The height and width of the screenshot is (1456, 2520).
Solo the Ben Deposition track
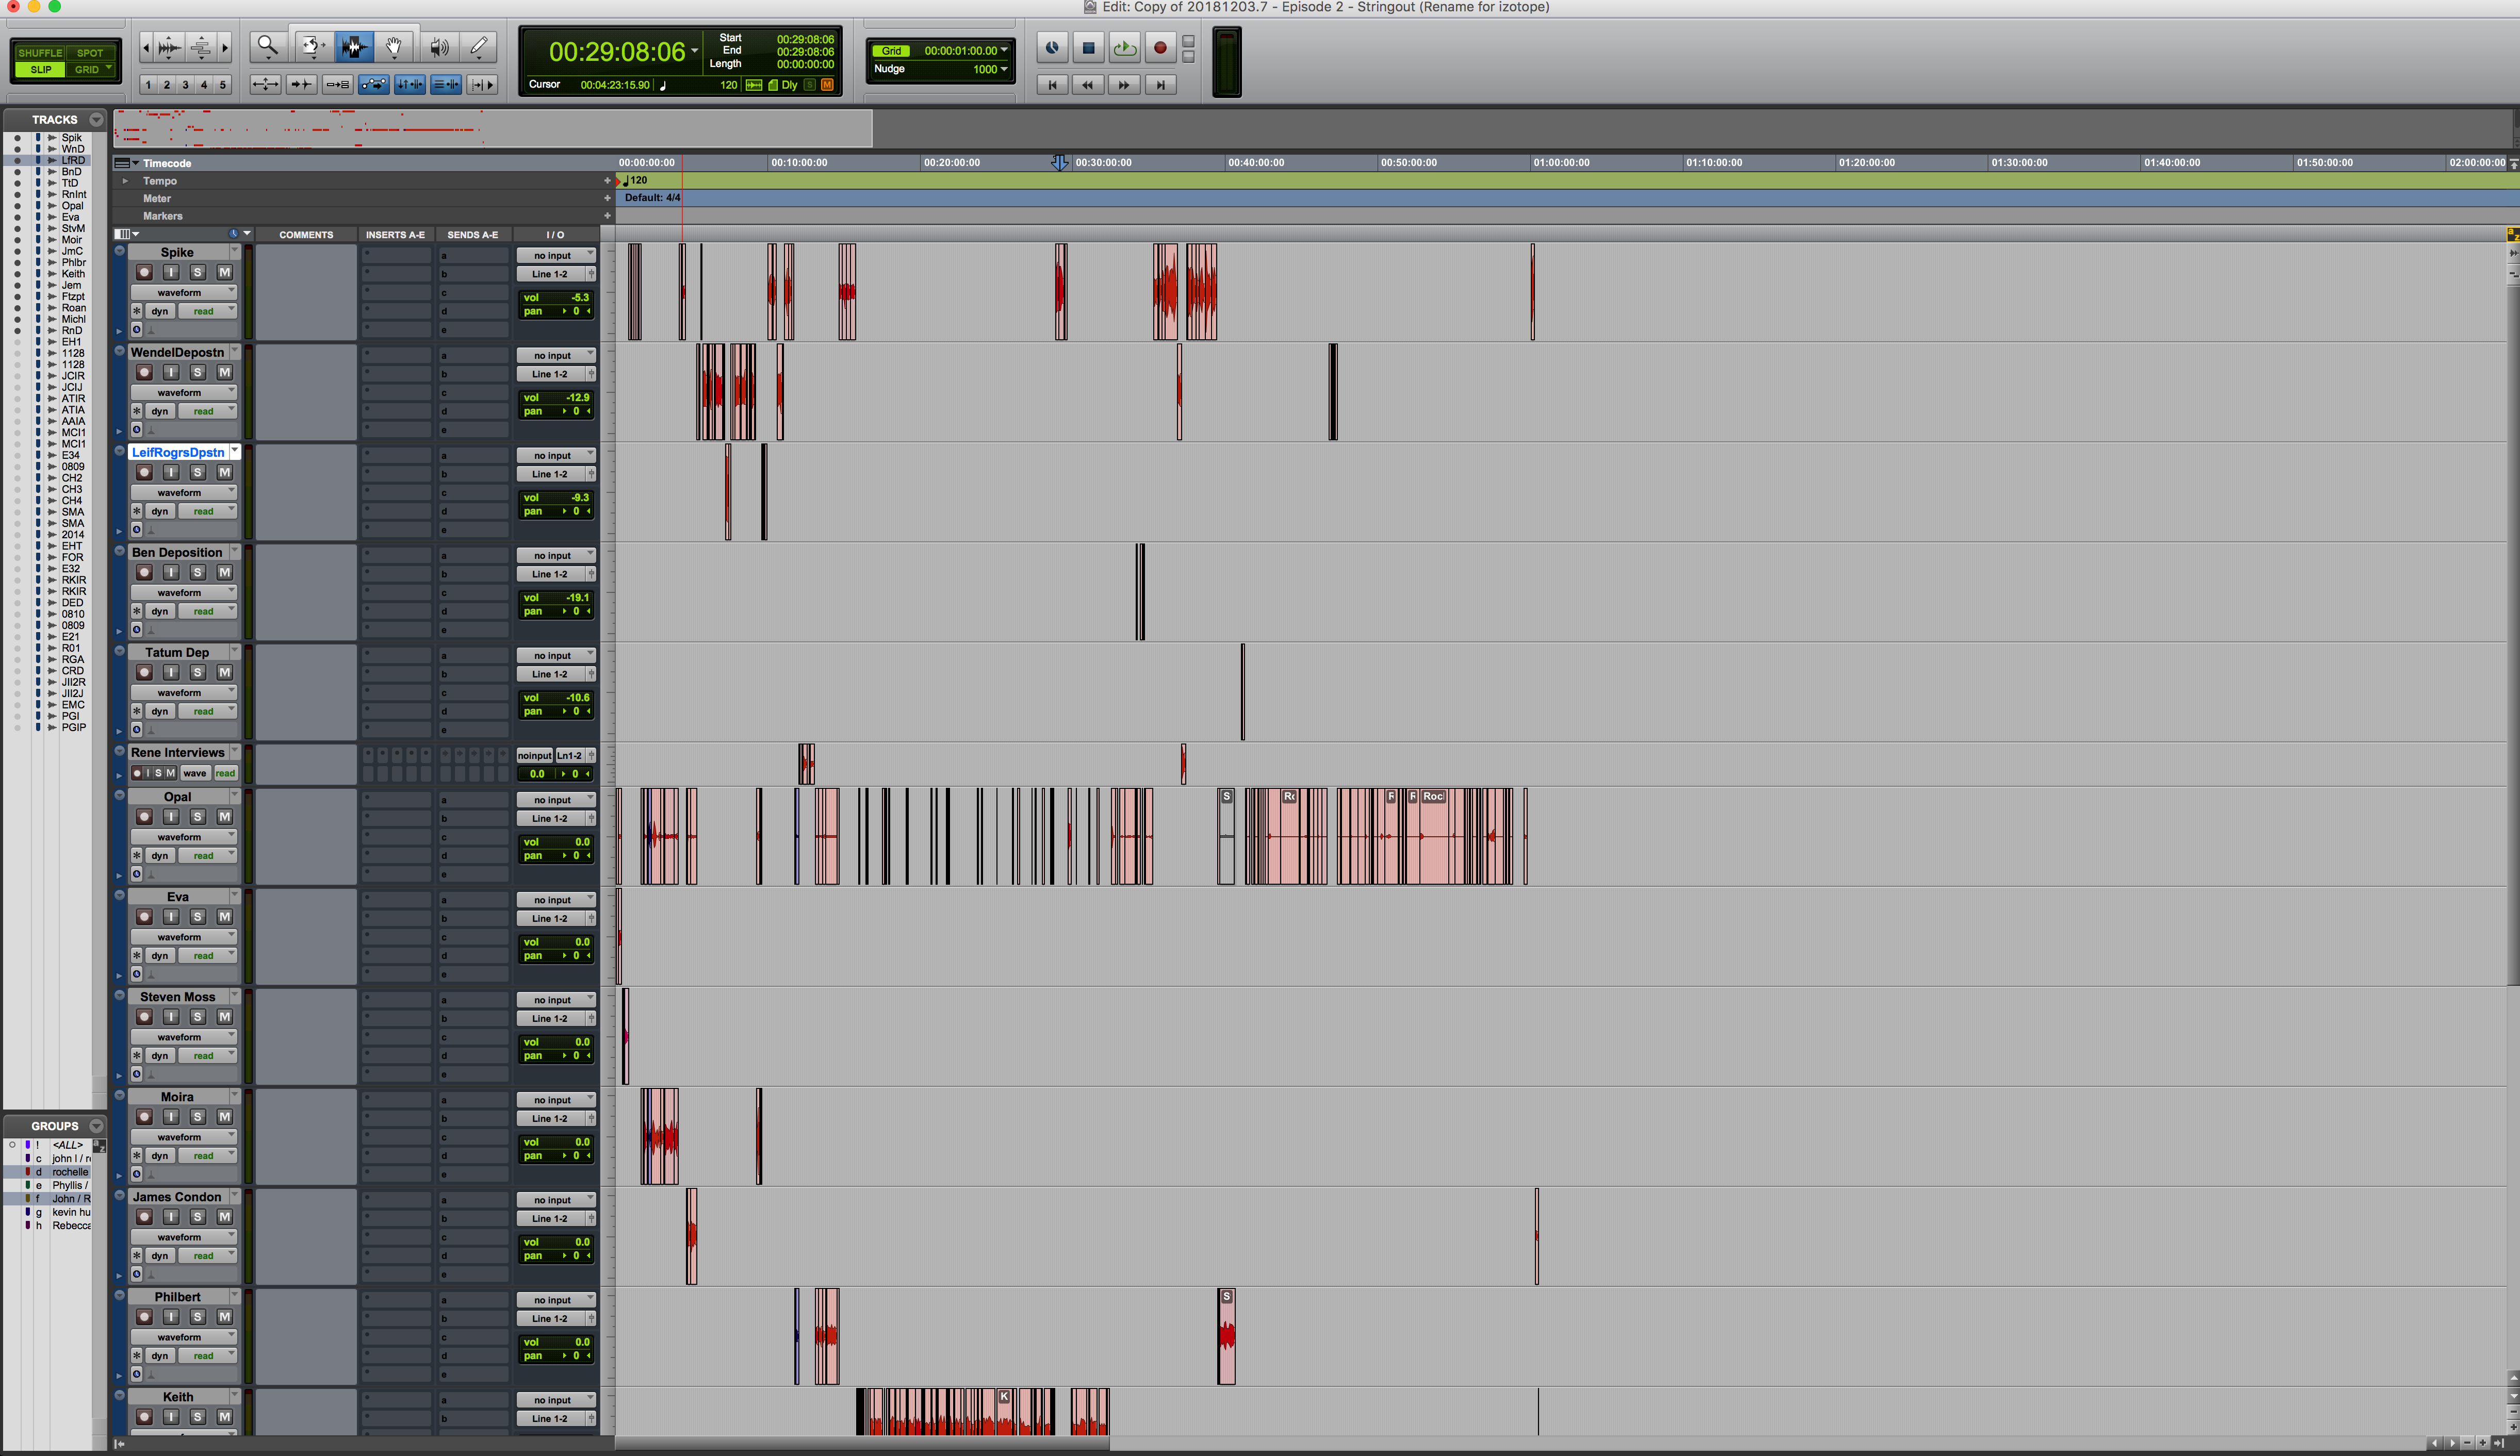[198, 572]
